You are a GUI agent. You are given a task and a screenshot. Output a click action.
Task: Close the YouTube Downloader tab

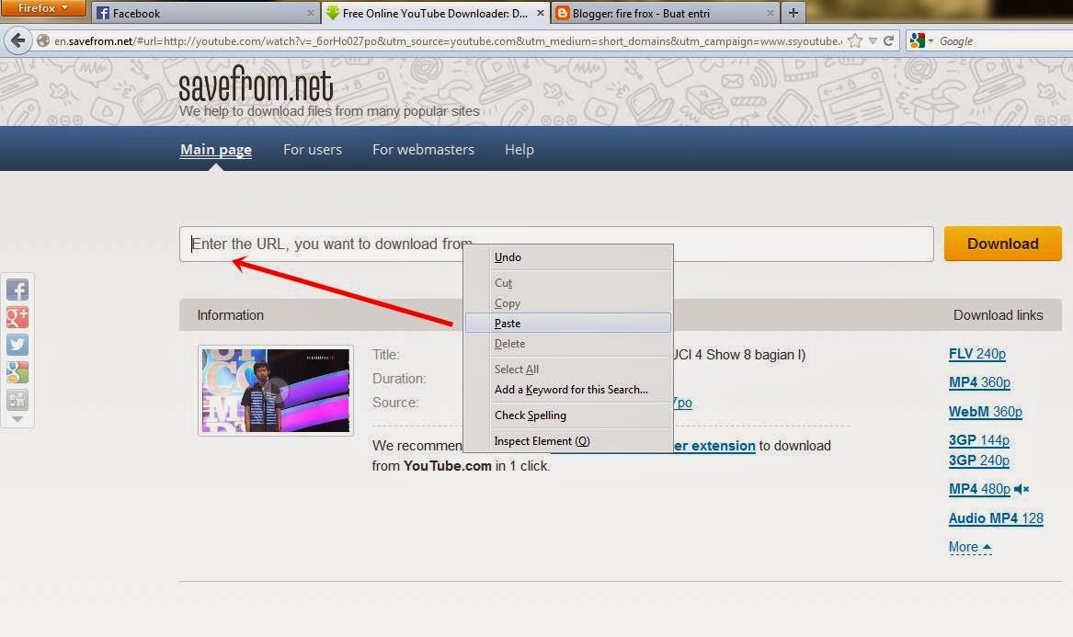[x=540, y=13]
